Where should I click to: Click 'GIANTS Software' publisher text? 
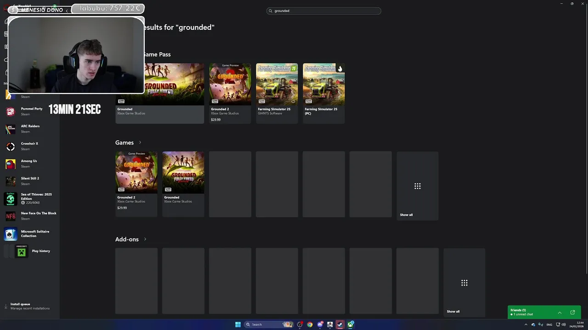[270, 113]
